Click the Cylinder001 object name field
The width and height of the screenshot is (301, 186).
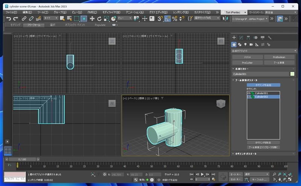tap(260, 74)
